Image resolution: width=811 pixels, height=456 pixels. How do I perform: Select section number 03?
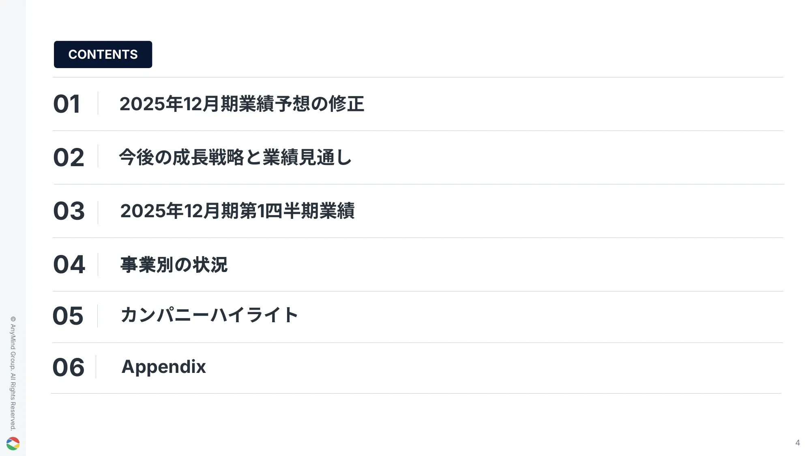tap(69, 211)
